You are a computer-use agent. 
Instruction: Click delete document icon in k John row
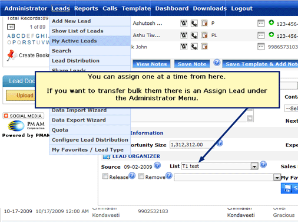[204, 47]
